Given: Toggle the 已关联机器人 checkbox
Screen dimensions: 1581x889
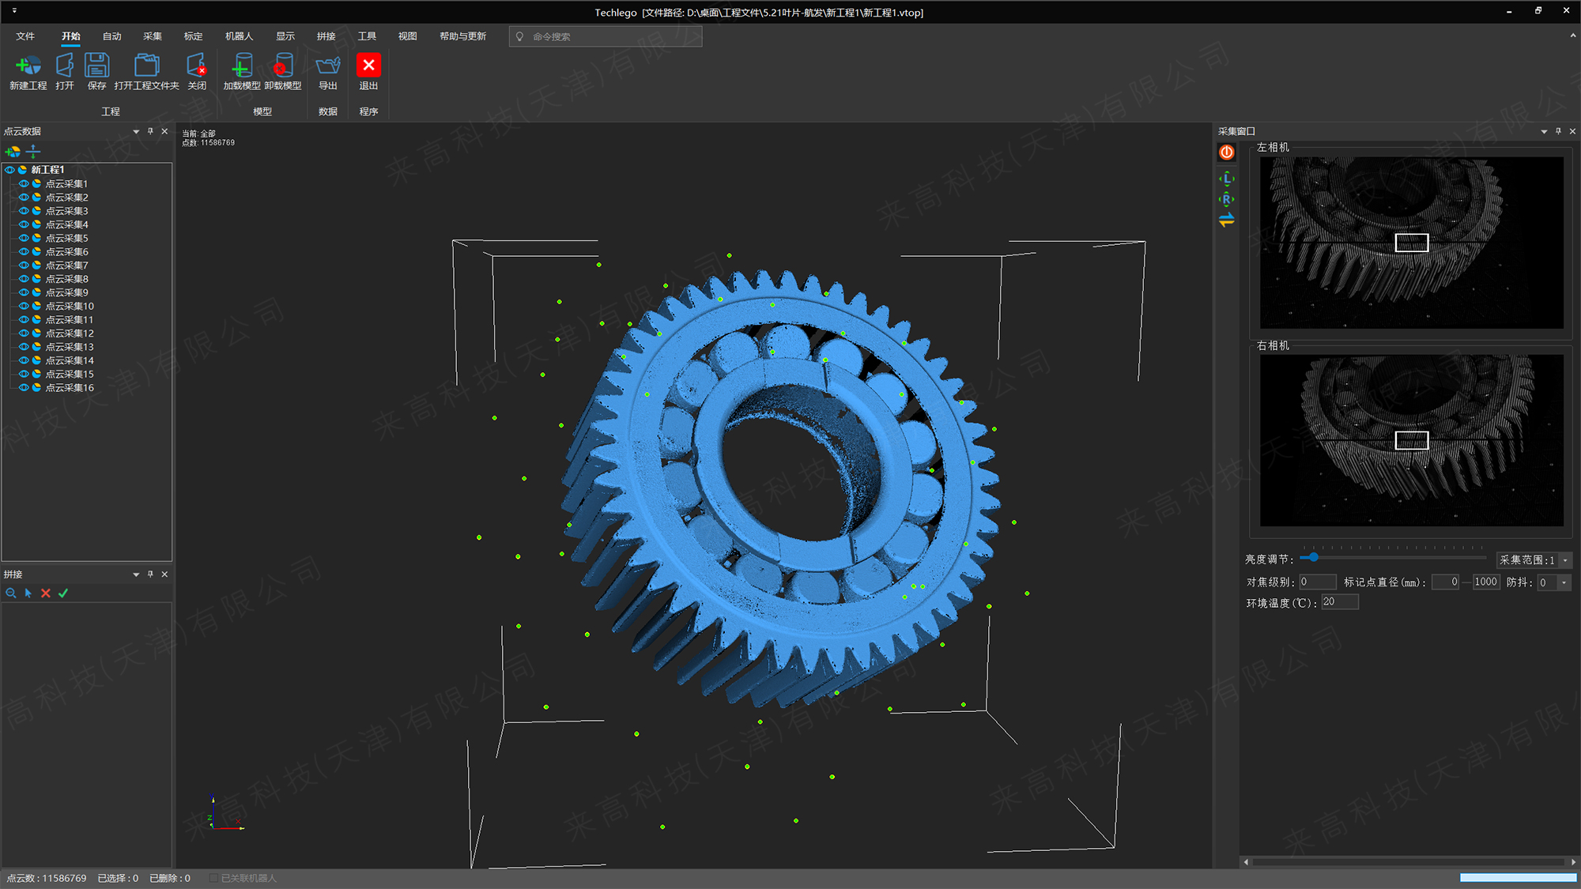Looking at the screenshot, I should (x=213, y=878).
